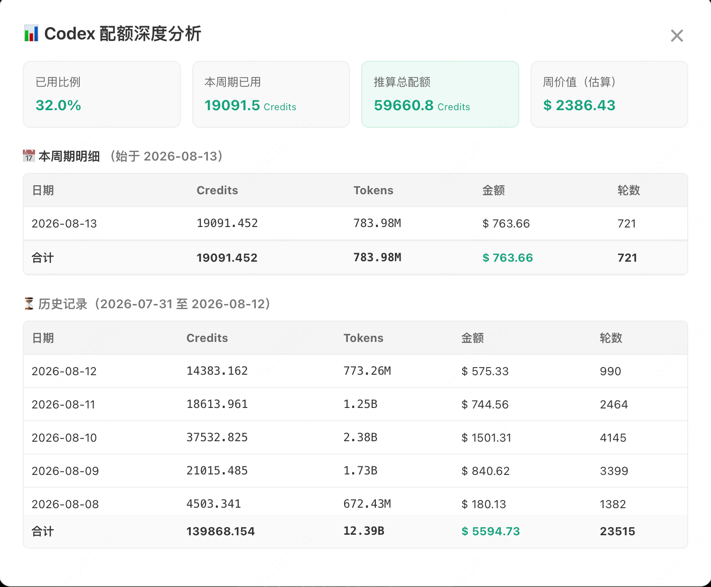Click the 推算总配额 card label
711x587 pixels.
coord(402,82)
